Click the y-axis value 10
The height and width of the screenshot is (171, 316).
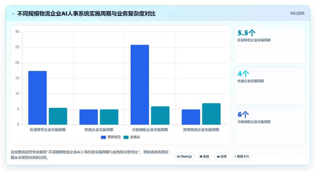[17, 94]
